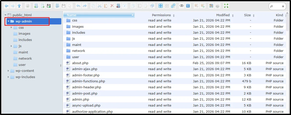Click the extract archive icon

(x=197, y=6)
